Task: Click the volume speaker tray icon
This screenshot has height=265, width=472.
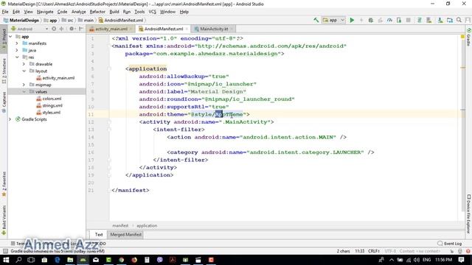Action: 417,260
